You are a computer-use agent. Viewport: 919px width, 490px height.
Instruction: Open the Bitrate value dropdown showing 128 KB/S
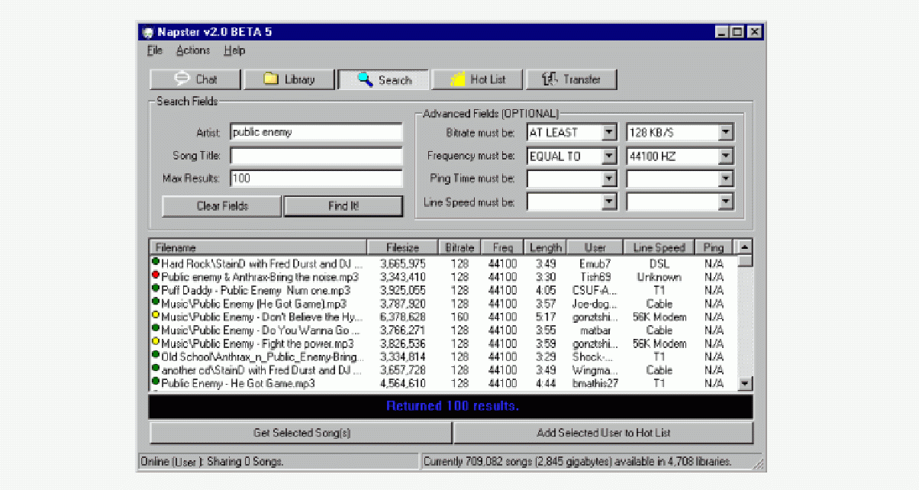[x=725, y=133]
